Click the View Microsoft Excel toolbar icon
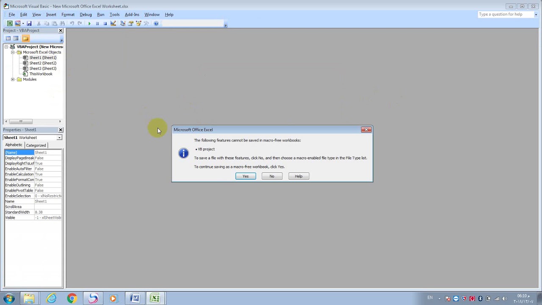Image resolution: width=542 pixels, height=305 pixels. (x=9, y=23)
